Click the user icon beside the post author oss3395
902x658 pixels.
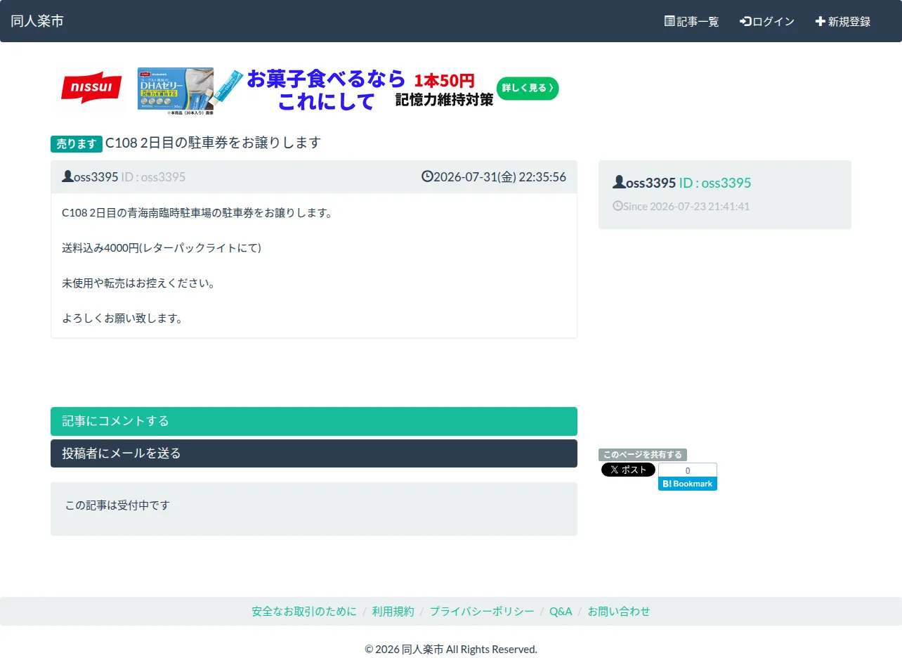click(67, 176)
